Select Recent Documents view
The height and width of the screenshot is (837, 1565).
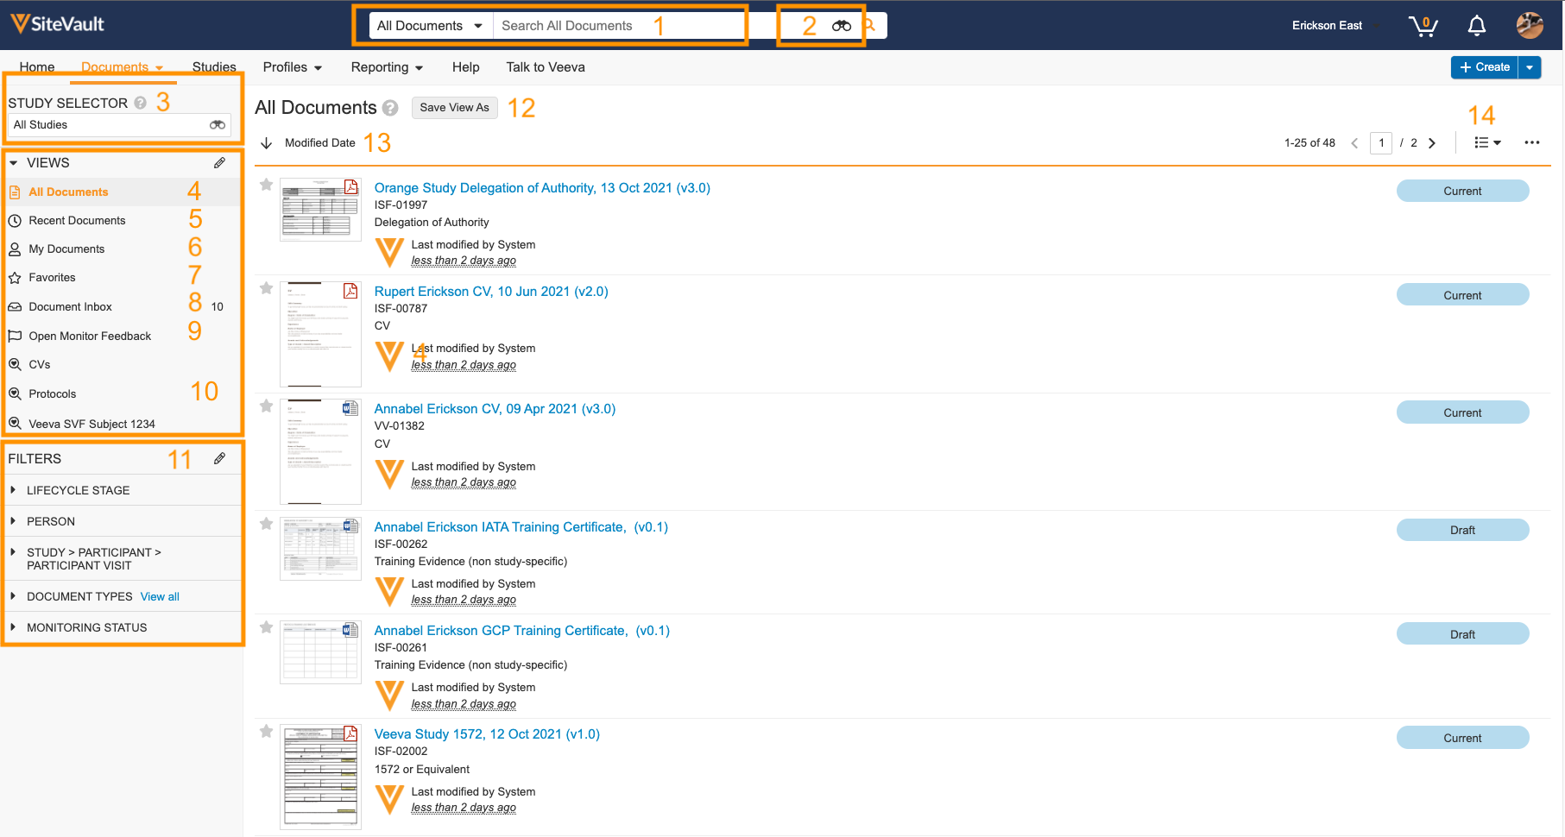coord(77,221)
